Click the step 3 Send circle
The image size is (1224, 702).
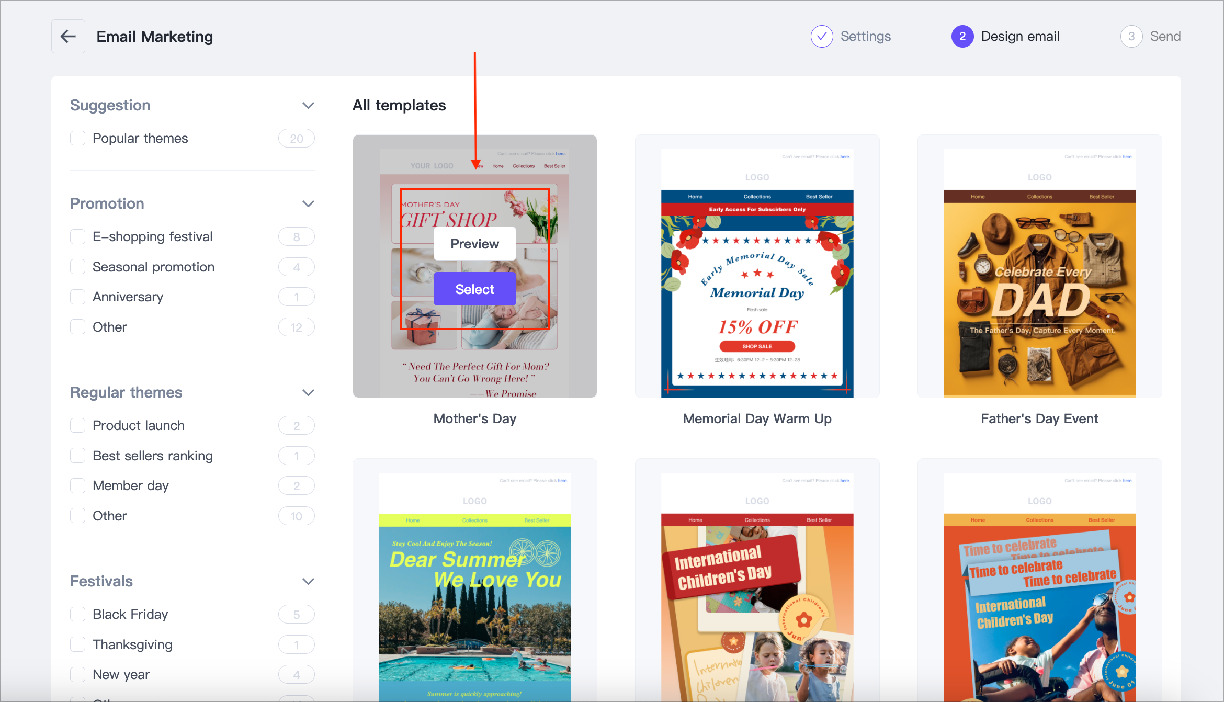[1131, 36]
